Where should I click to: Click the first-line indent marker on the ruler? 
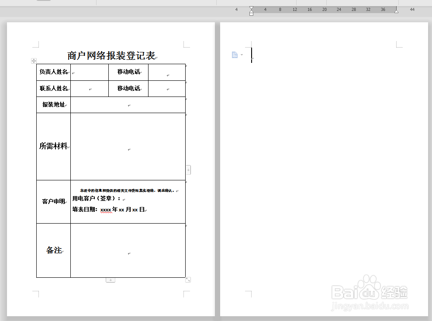click(x=251, y=7)
